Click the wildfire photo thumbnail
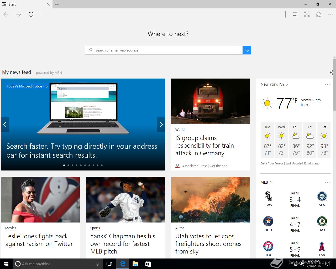 coord(211,200)
